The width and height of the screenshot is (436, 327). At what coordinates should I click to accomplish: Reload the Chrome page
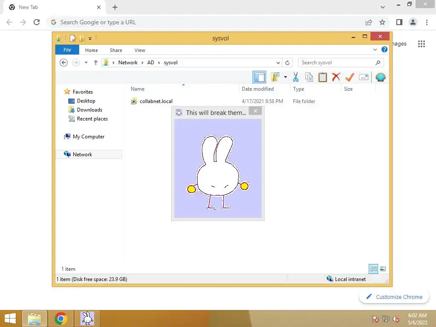coord(37,22)
